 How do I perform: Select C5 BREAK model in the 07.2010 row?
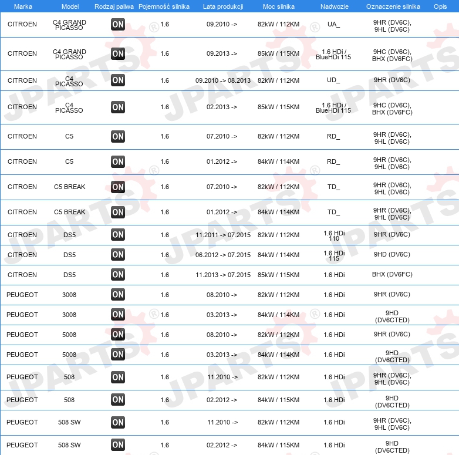coord(70,187)
